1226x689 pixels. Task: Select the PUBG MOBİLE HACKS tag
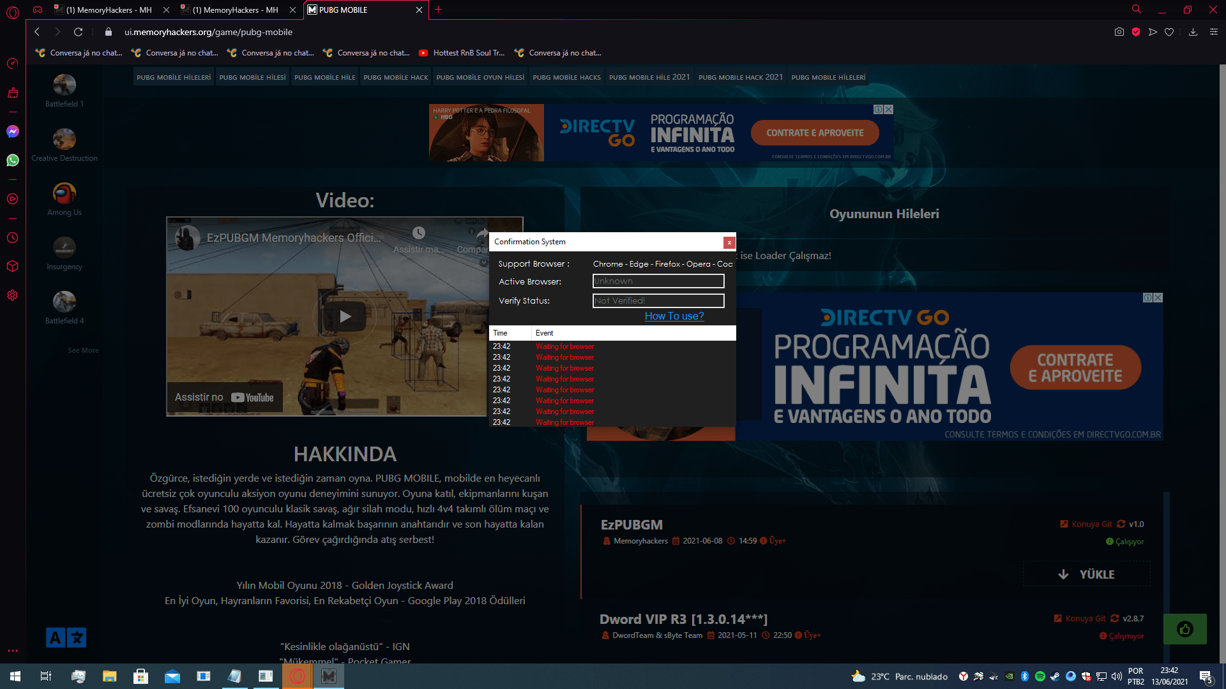[x=566, y=78]
